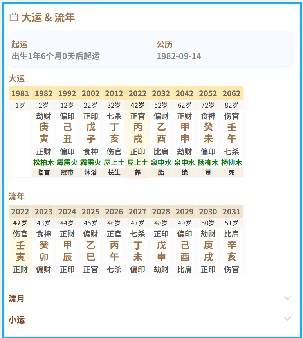
Task: Choose the 2032 大运 period
Action: (x=161, y=93)
